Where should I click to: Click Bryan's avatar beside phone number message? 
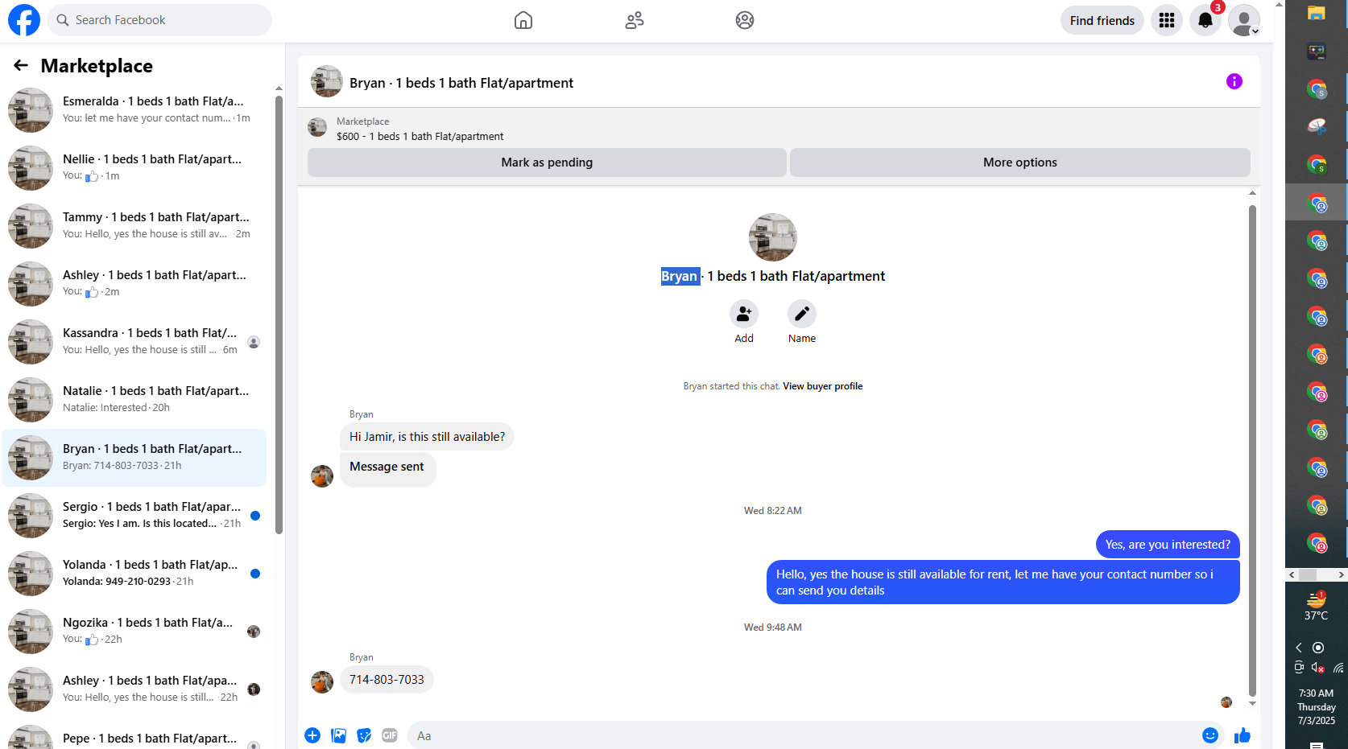[322, 681]
